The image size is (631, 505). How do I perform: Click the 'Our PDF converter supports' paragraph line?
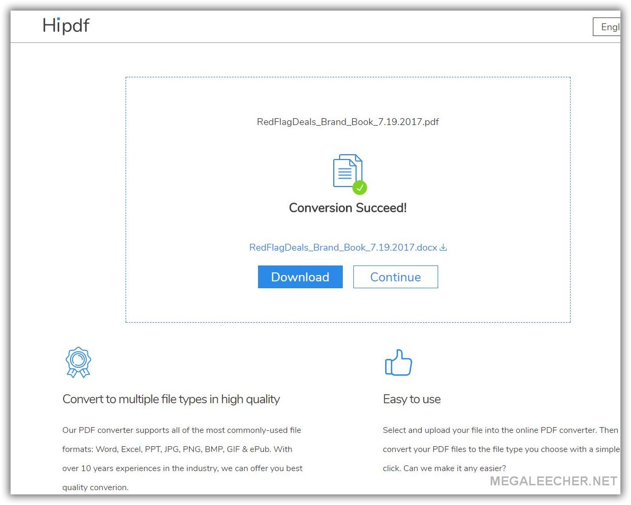click(x=182, y=430)
